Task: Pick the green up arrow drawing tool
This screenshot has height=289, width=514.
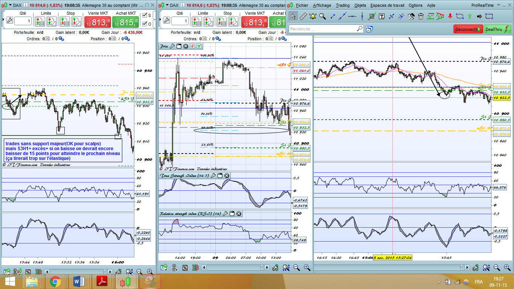Action: pos(470,16)
